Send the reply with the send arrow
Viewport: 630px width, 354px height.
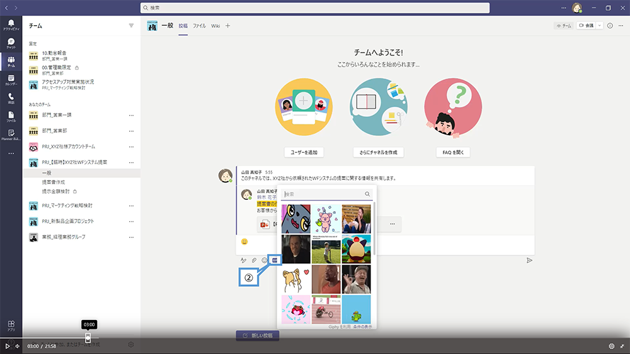point(530,260)
